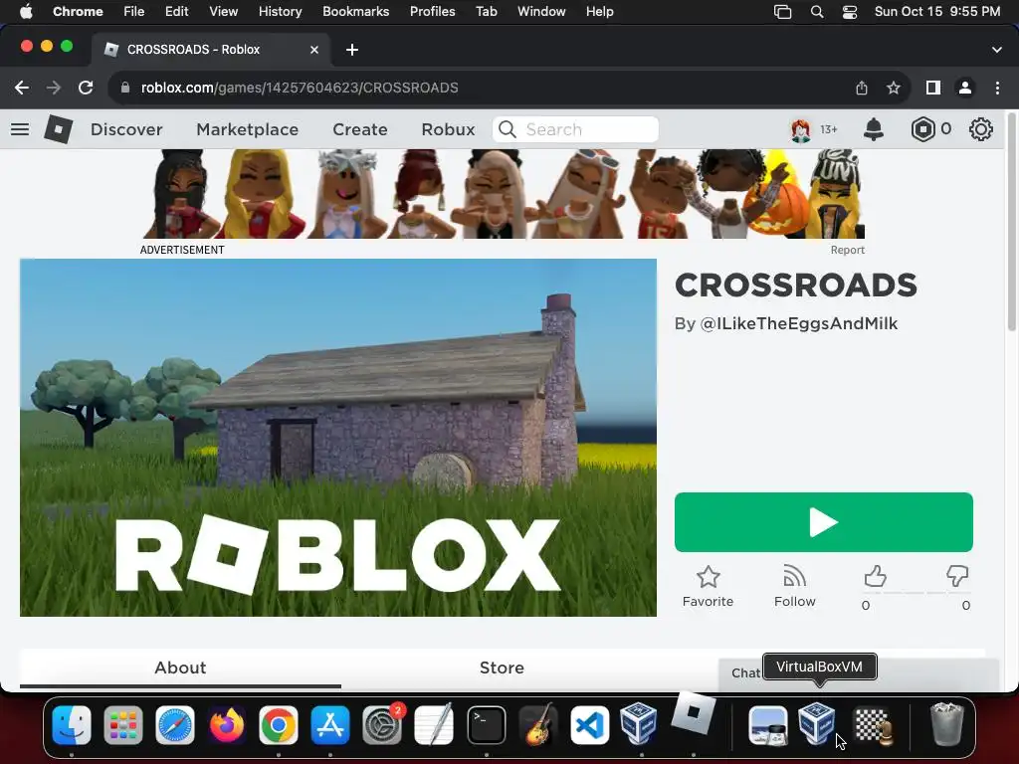Open the user avatar profile picture
The width and height of the screenshot is (1019, 764).
click(x=801, y=129)
